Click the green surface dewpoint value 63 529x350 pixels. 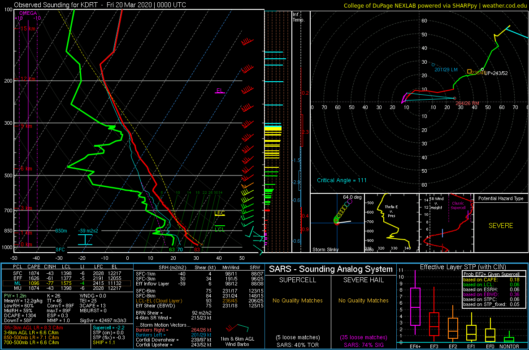[172, 250]
